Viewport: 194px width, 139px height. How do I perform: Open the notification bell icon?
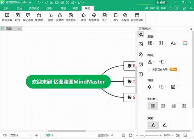171,8
